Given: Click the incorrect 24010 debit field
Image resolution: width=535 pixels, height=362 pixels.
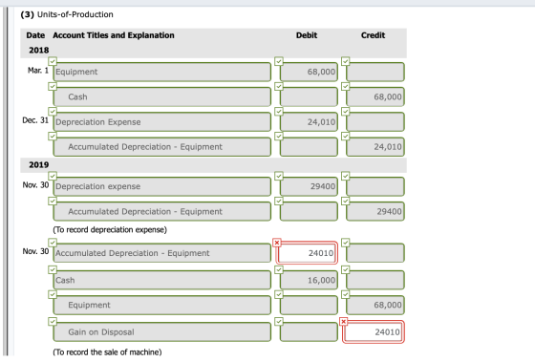Looking at the screenshot, I should click(x=307, y=253).
